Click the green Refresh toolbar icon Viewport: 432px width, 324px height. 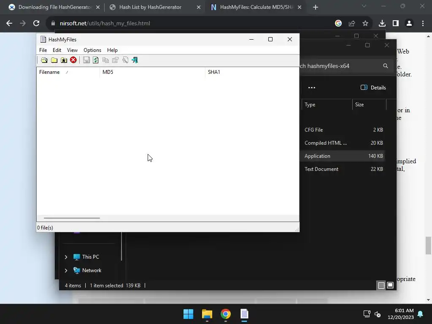click(96, 60)
